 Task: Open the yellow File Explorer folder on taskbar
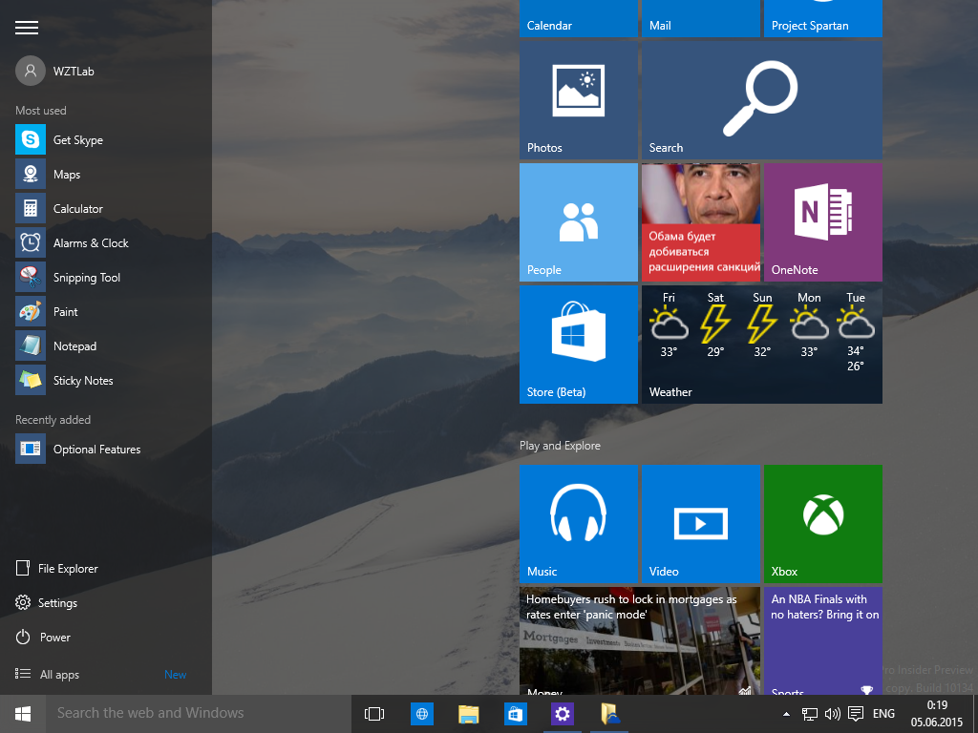click(x=468, y=714)
